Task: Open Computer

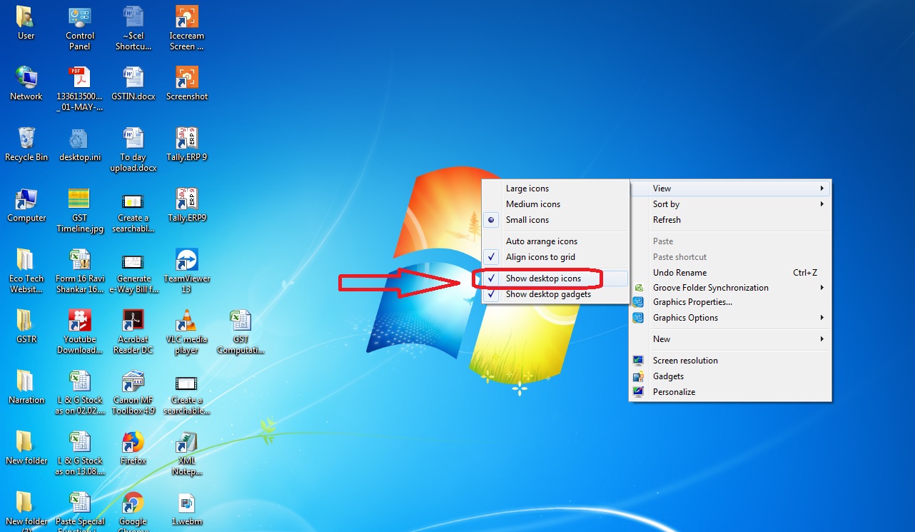Action: tap(26, 200)
